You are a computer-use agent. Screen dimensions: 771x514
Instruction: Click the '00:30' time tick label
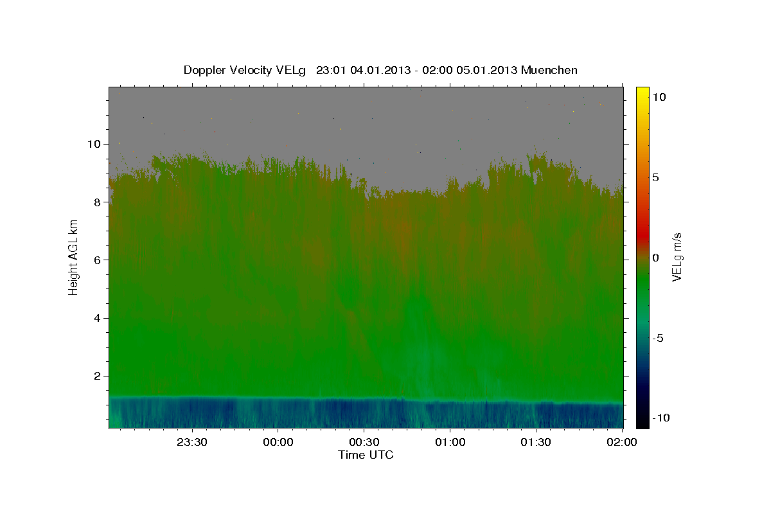(364, 442)
